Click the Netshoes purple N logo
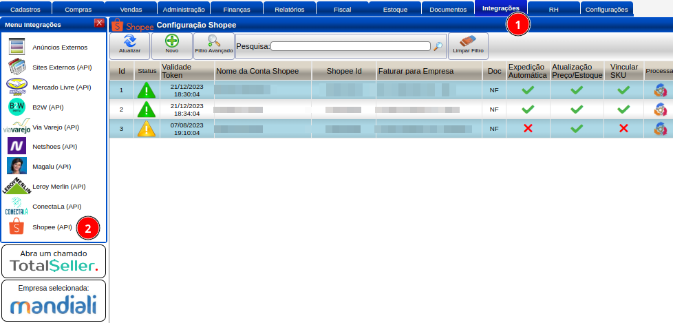Viewport: 673px width, 323px height. click(x=17, y=147)
